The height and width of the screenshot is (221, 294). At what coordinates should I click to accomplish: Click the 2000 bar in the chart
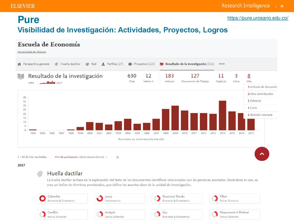click(90, 126)
